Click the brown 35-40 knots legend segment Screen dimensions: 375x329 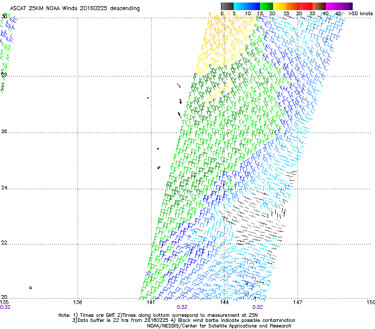[319, 6]
